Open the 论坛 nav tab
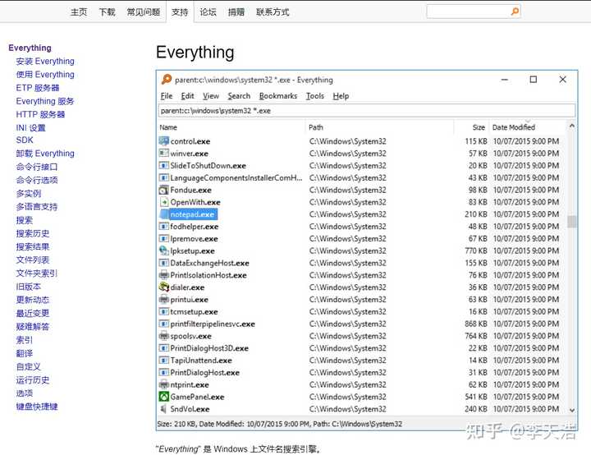This screenshot has height=455, width=591. point(208,12)
